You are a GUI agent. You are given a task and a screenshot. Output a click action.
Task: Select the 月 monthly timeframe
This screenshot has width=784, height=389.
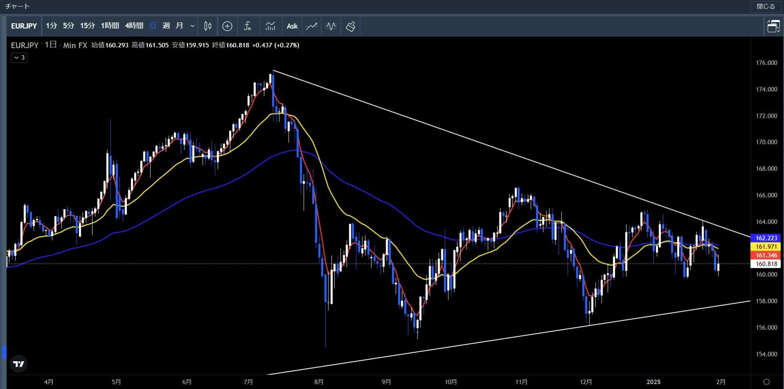179,26
